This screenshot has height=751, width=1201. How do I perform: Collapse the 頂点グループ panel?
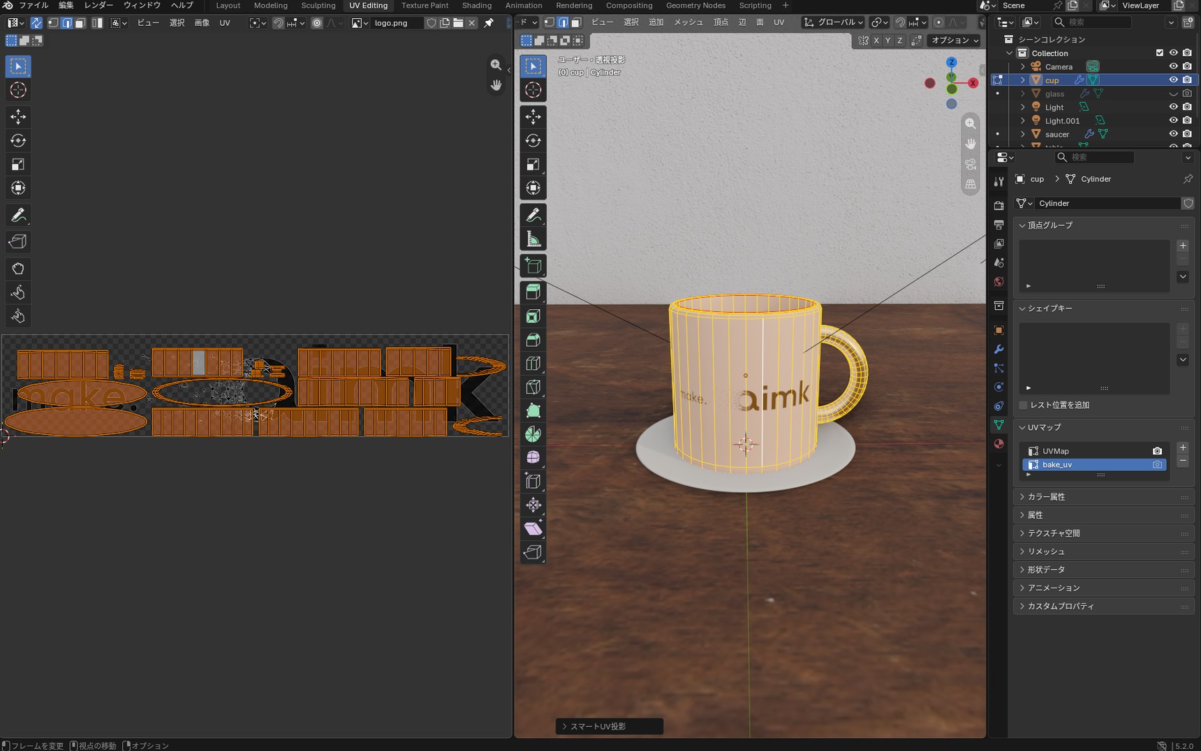coord(1103,225)
